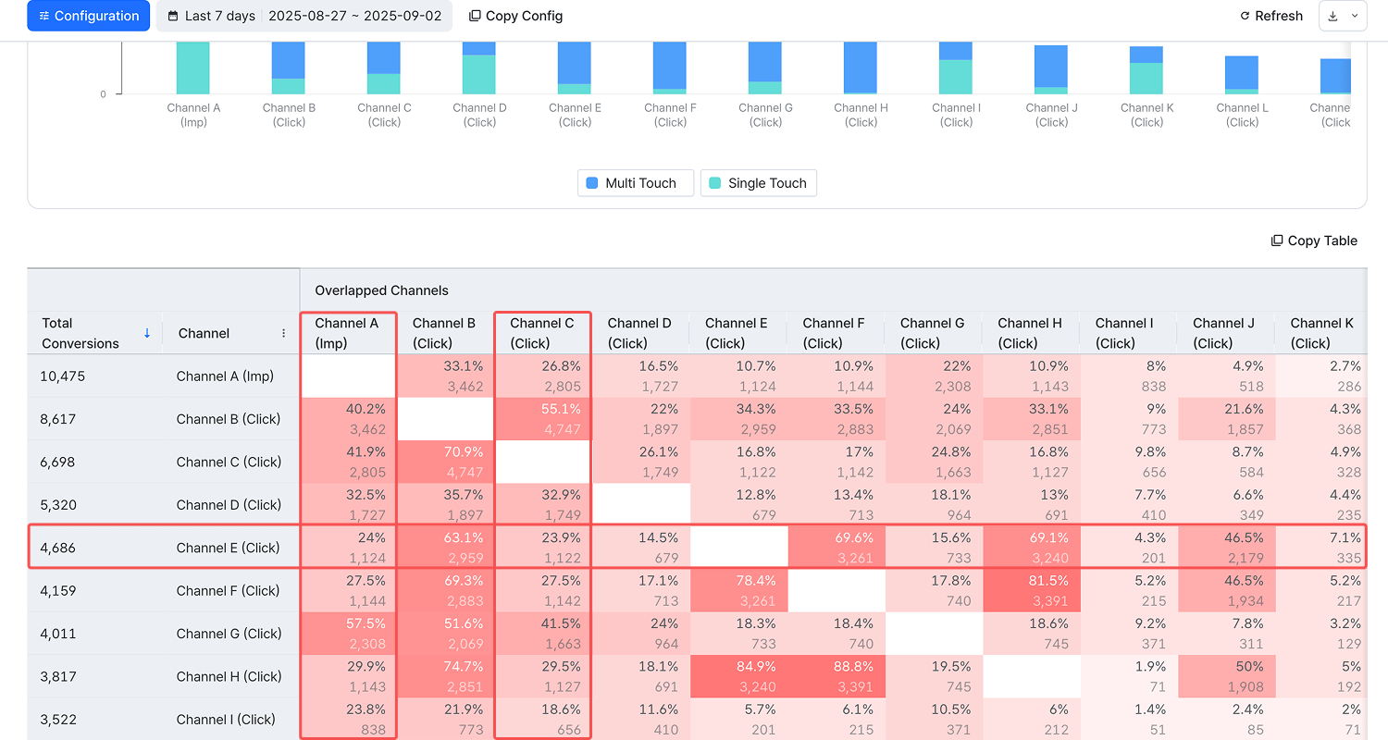Select row label Channel B (Click) in table

pos(229,419)
